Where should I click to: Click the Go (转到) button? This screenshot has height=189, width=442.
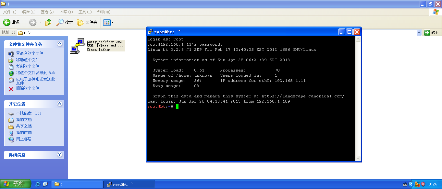tap(432, 33)
